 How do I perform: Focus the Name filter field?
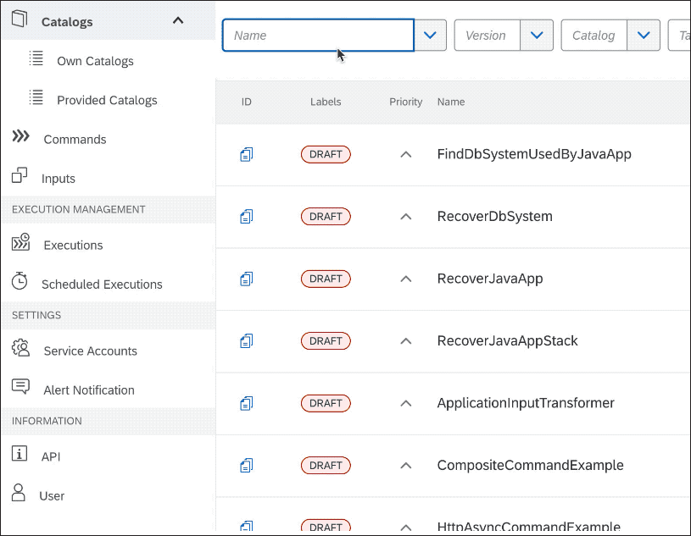(318, 36)
